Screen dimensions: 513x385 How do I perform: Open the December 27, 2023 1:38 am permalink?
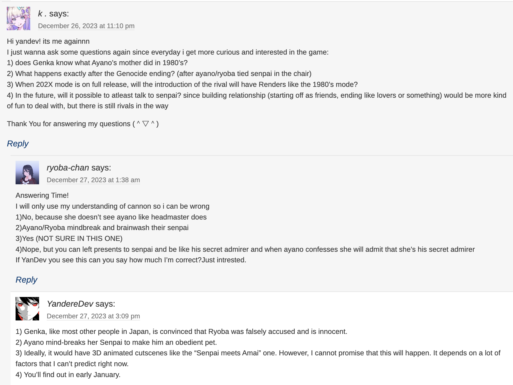pos(93,180)
